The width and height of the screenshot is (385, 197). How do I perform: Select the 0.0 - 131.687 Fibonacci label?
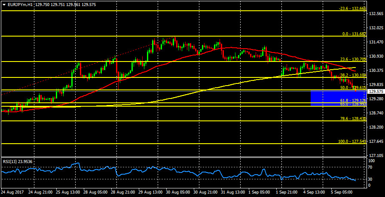[354, 34]
